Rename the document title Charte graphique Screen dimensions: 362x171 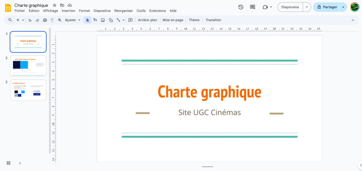31,5
